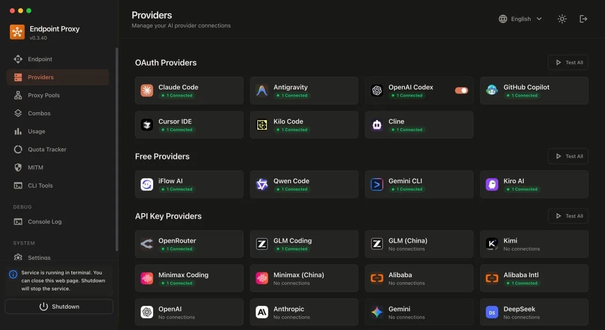
Task: Open CLI Tools in the sidebar
Action: [x=58, y=186]
